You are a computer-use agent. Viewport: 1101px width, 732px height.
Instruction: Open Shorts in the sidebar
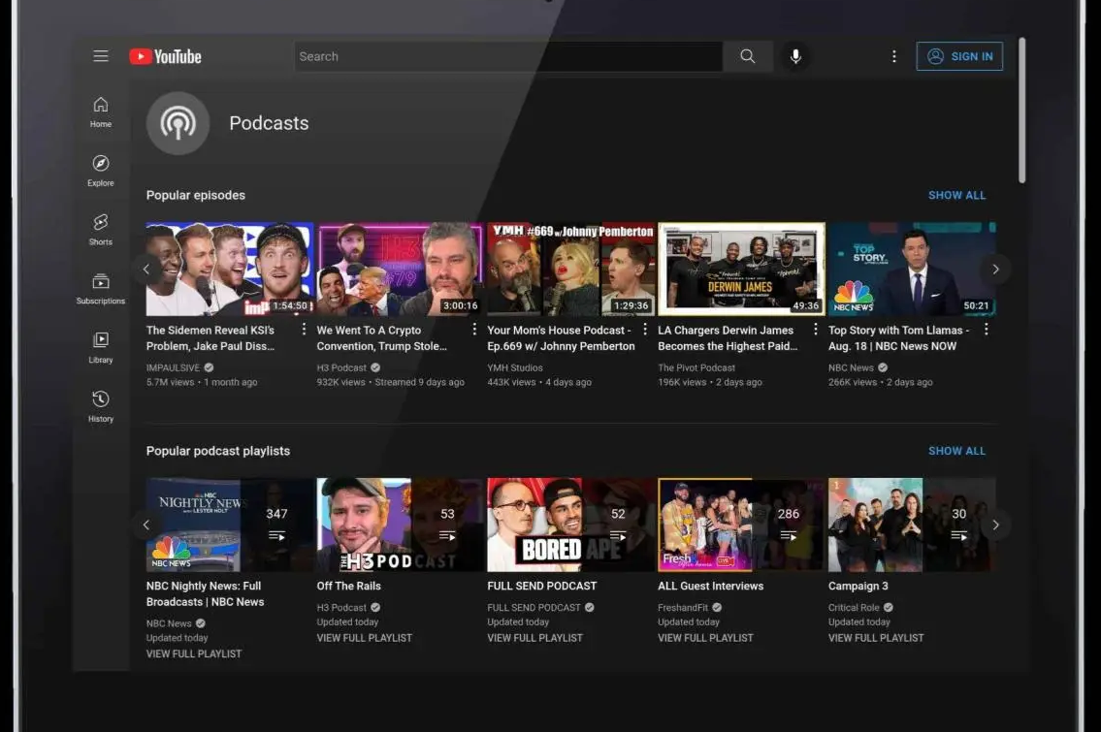(101, 230)
